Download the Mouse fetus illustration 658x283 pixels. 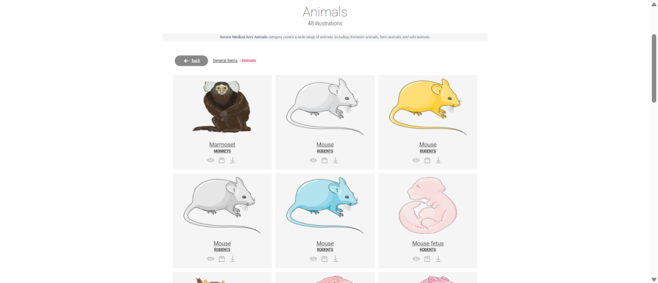(438, 259)
